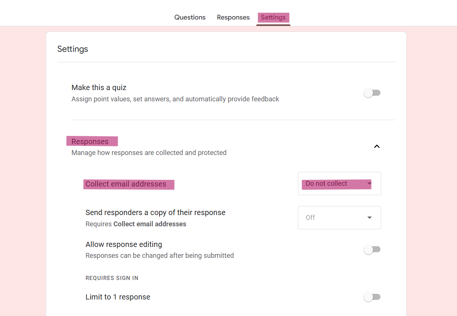Switch to the Questions tab

click(190, 18)
